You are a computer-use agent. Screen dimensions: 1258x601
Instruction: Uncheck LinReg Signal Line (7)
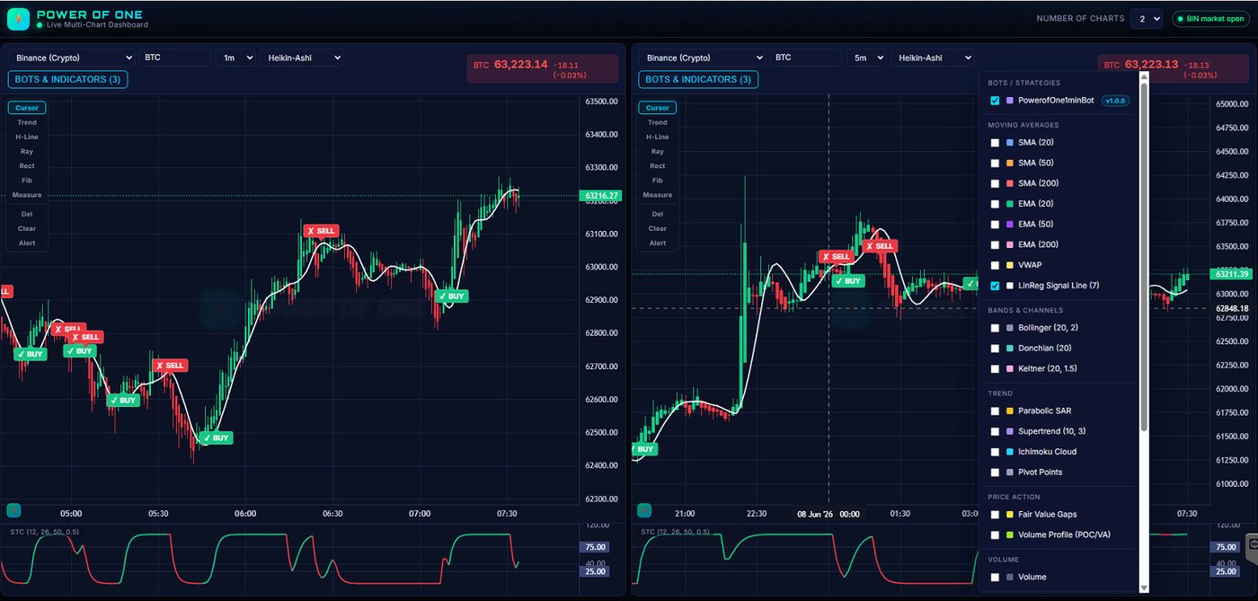point(995,286)
